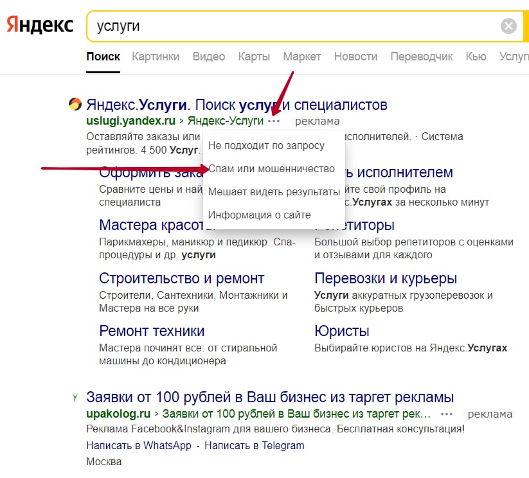This screenshot has width=529, height=478.
Task: Switch to the Новости tab
Action: 355,57
